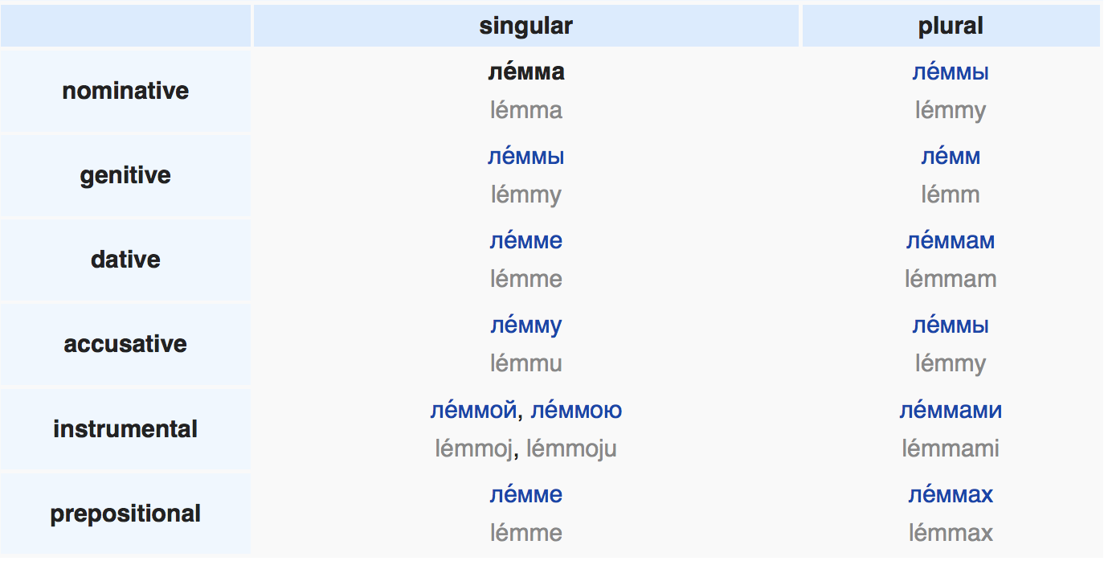Screen dimensions: 1104x561
Task: Select the accusative singular link лéмму
Action: 525,326
